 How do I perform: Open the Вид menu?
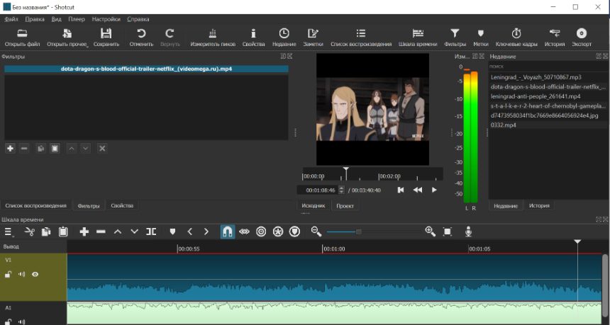(57, 19)
